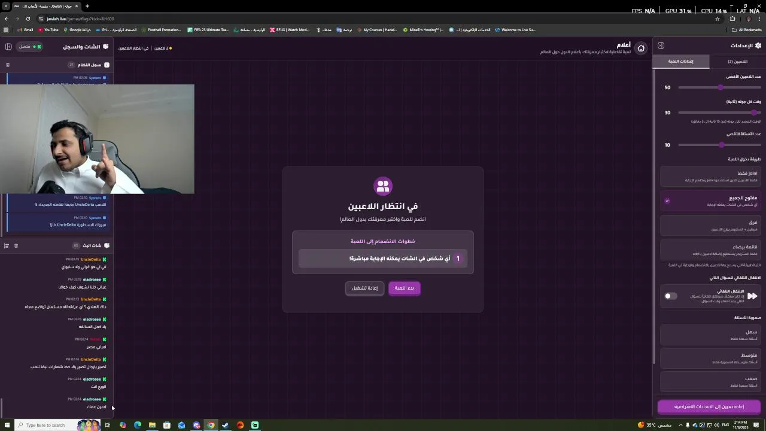
Task: Choose متوسط question difficulty
Action: 710,358
